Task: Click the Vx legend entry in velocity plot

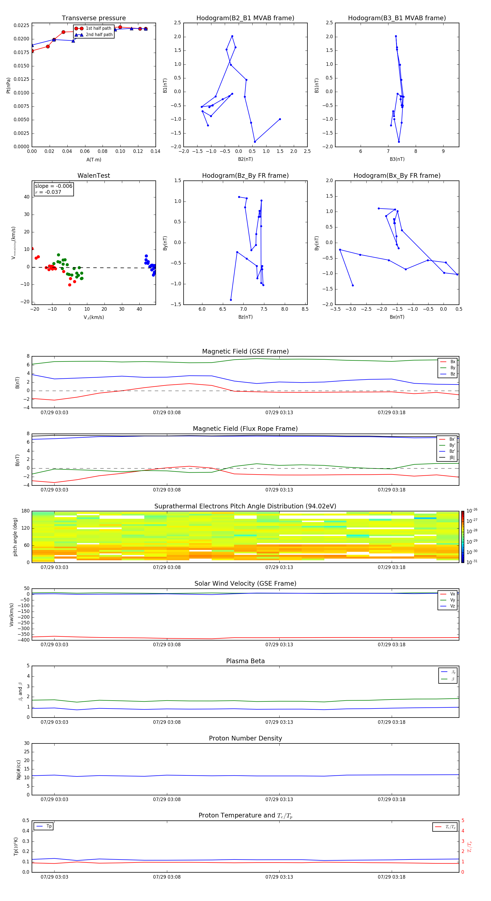Action: point(448,594)
